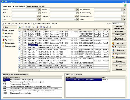Click into the Модель input field
The image size is (130, 100).
tap(62, 10)
